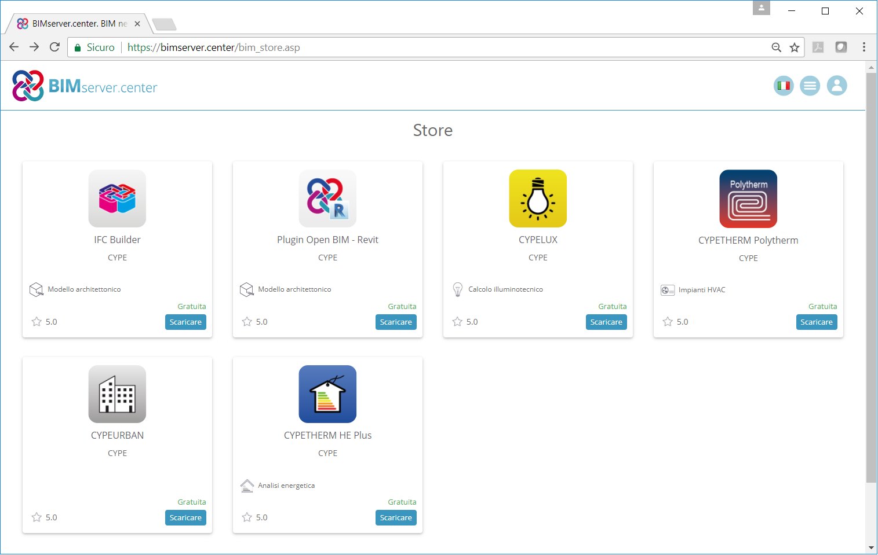Open the CYPELUX title link
This screenshot has height=555, width=878.
pos(538,240)
